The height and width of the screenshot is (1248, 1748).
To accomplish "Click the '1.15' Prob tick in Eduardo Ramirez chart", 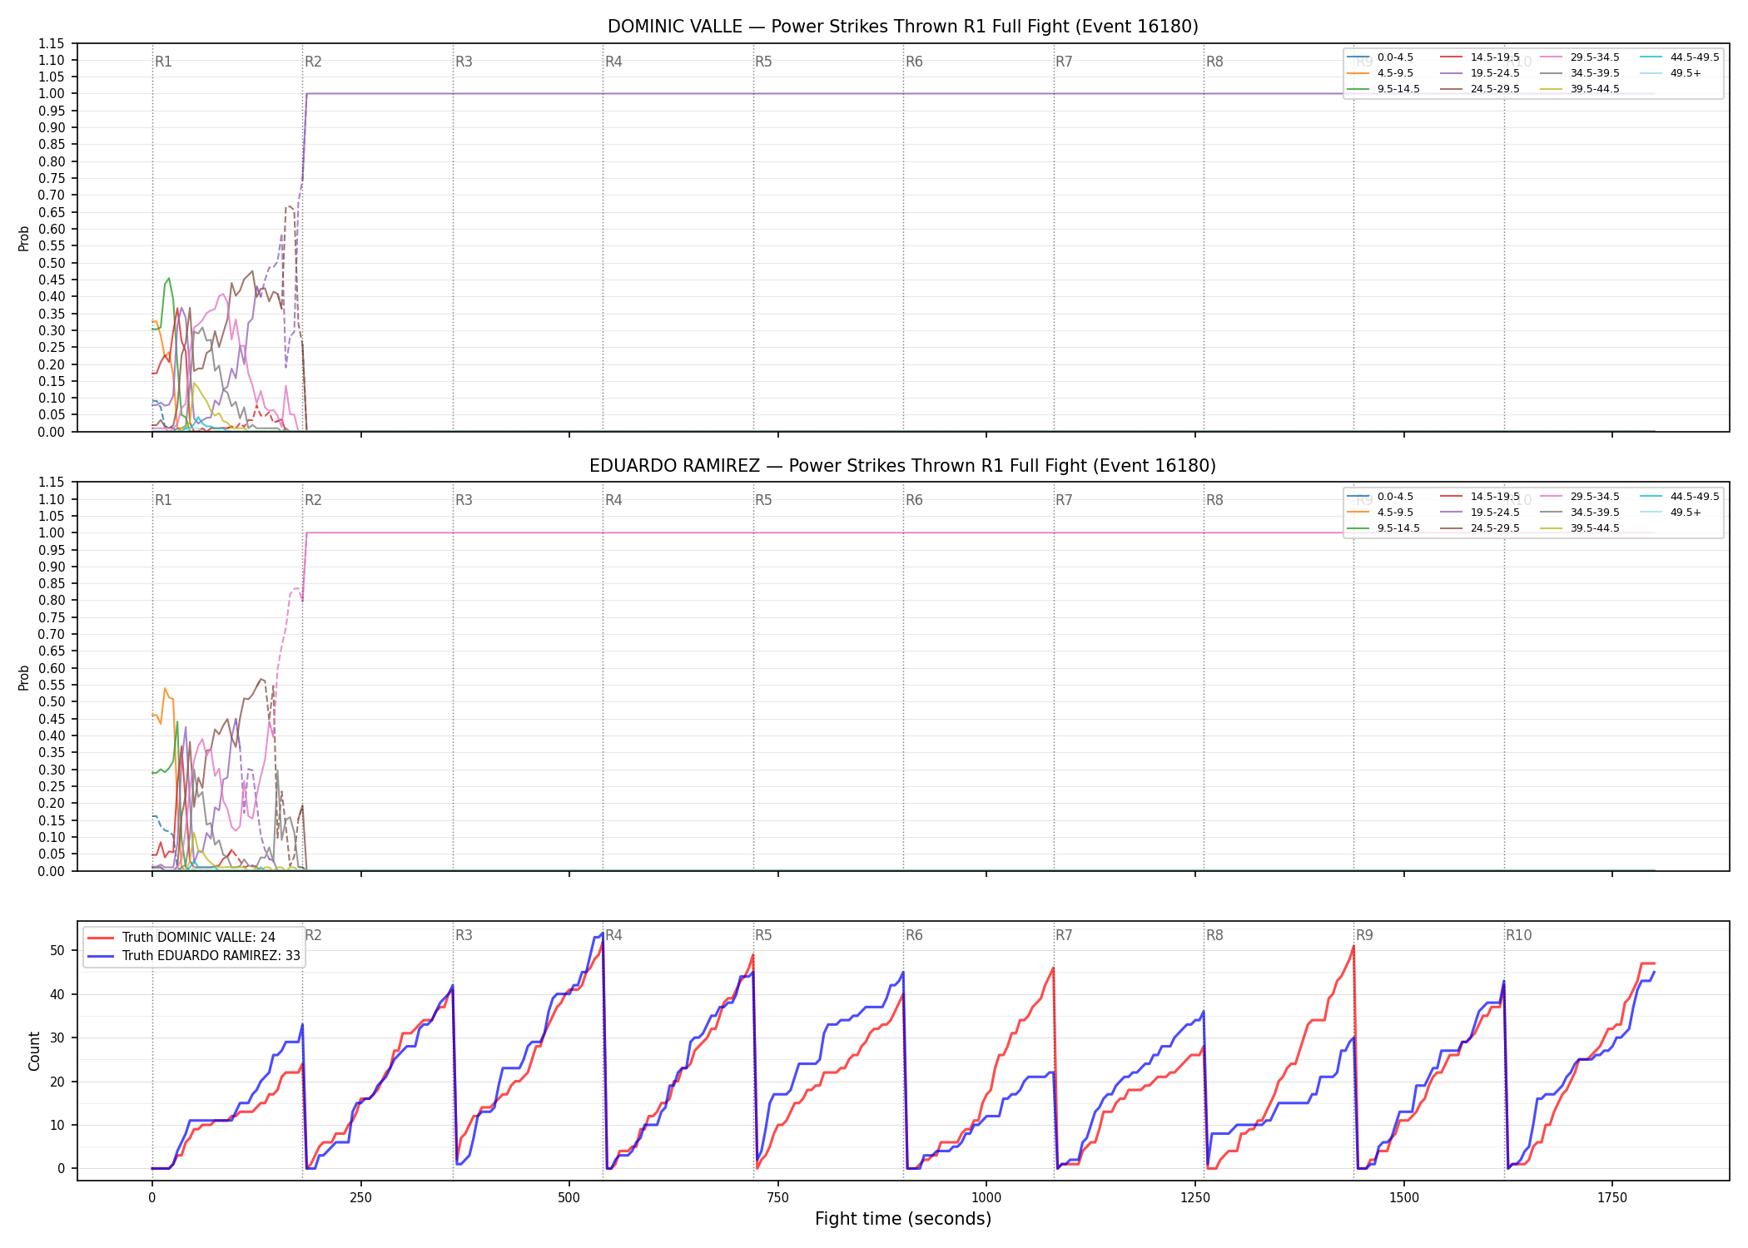I will coord(52,483).
